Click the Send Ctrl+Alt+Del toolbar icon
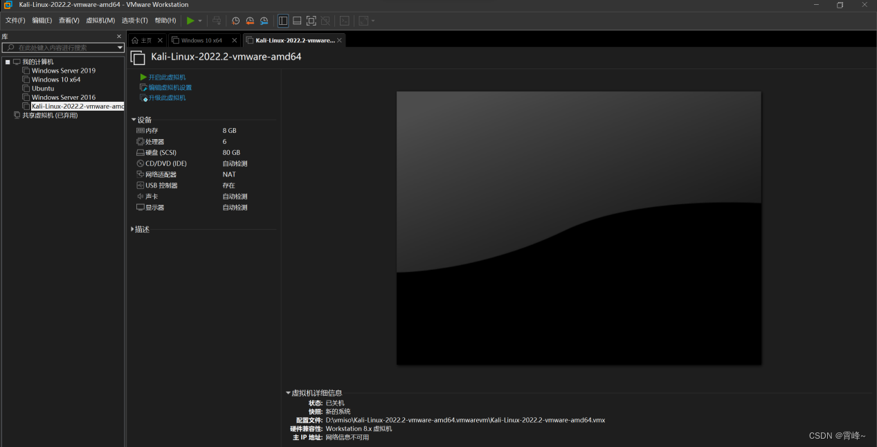Screen dimensions: 877x447 tap(217, 21)
